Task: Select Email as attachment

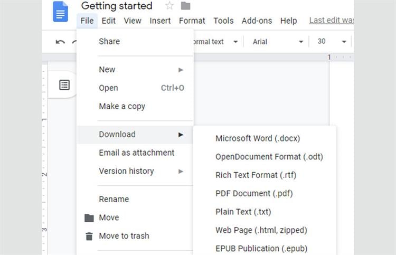Action: pos(135,153)
